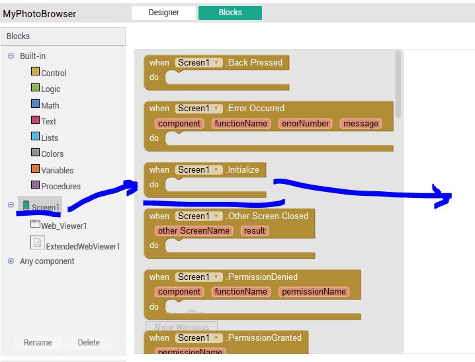
Task: Open Screen1 dropdown in PermissionGranted block
Action: (198, 338)
